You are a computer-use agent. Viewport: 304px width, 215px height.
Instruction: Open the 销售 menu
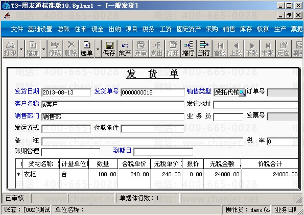[x=229, y=29]
